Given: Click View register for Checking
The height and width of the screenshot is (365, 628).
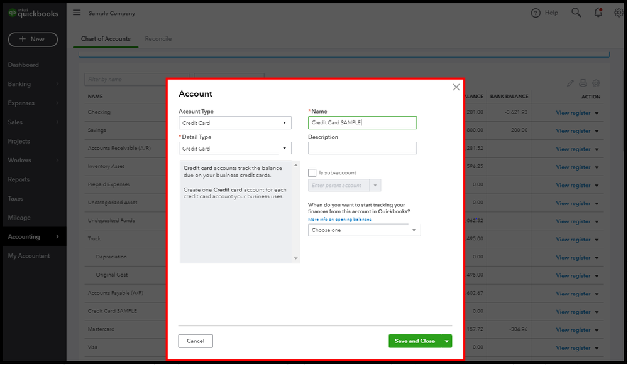Looking at the screenshot, I should pyautogui.click(x=573, y=113).
